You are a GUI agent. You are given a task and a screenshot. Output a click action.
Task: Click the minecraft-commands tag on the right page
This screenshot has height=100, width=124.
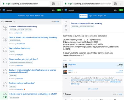coord(87,27)
